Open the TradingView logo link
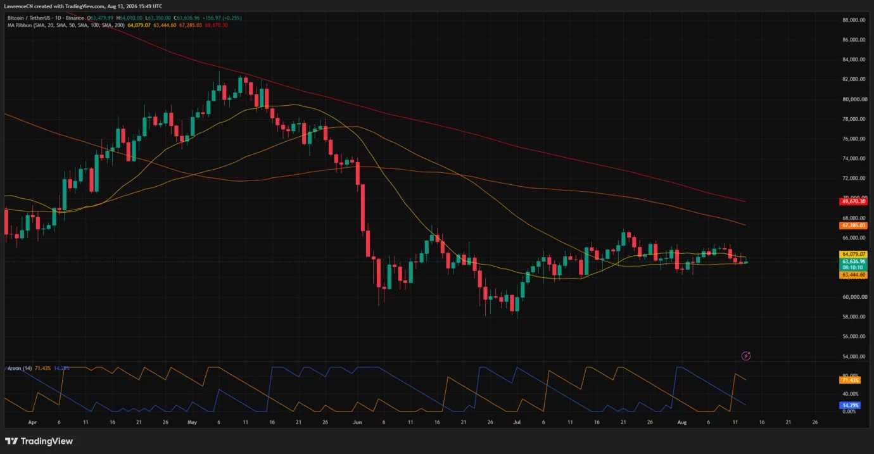874x454 pixels. point(39,441)
